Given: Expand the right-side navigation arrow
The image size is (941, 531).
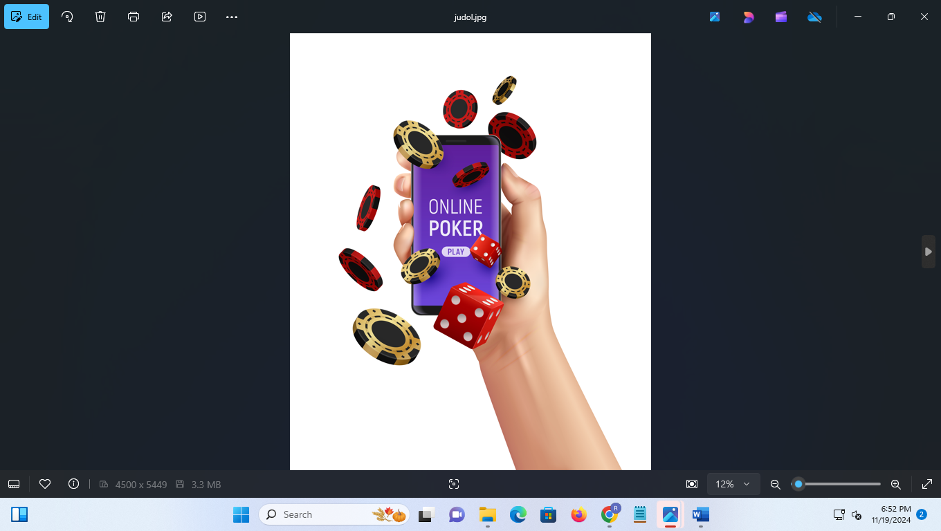Looking at the screenshot, I should pos(928,251).
